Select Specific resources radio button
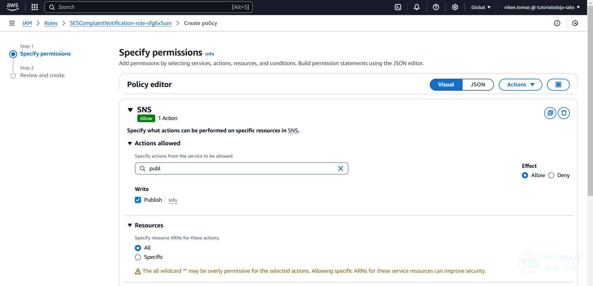Viewport: 593px width, 286px height. 138,257
